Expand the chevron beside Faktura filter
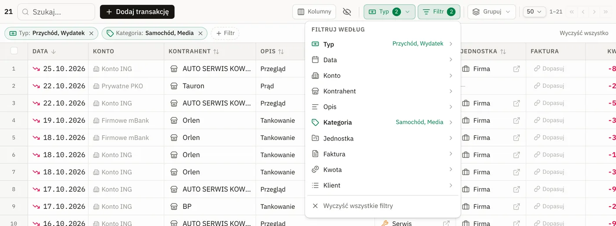 click(451, 154)
